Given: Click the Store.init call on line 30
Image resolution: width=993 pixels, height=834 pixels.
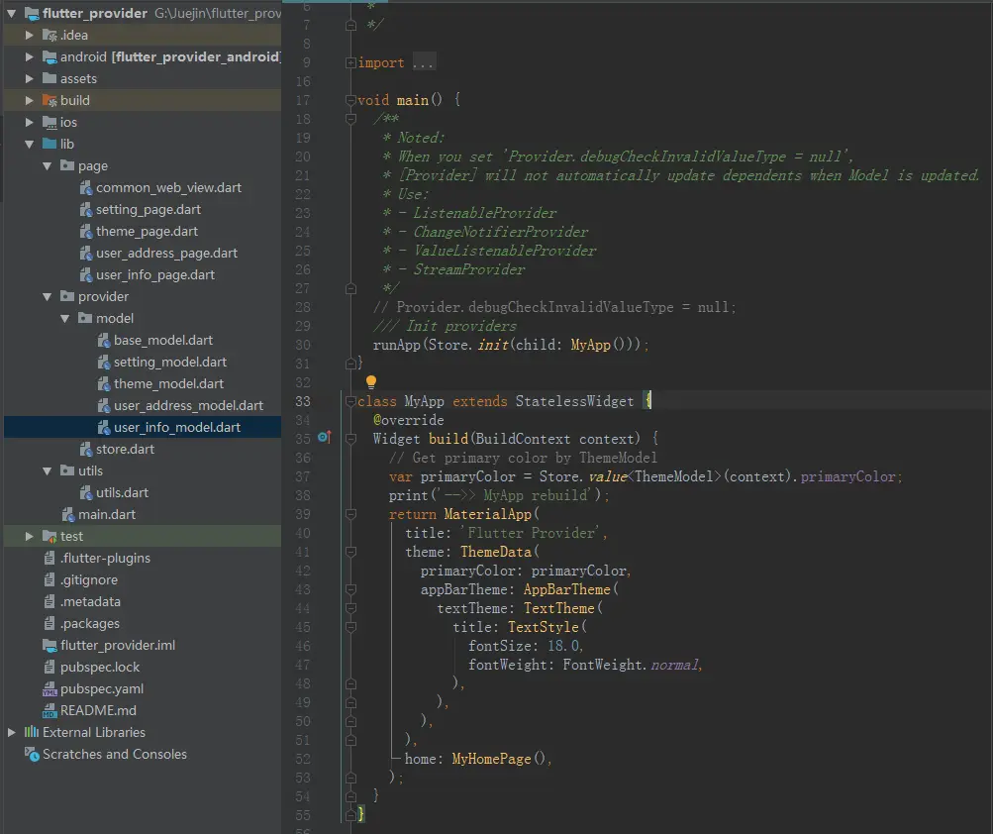Looking at the screenshot, I should pyautogui.click(x=468, y=345).
